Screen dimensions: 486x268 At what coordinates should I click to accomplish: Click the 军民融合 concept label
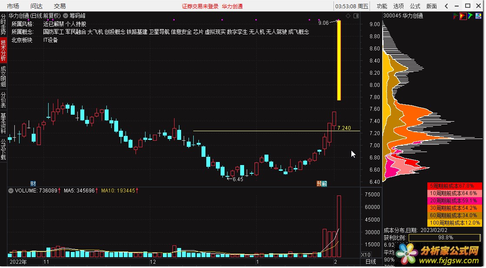point(76,32)
